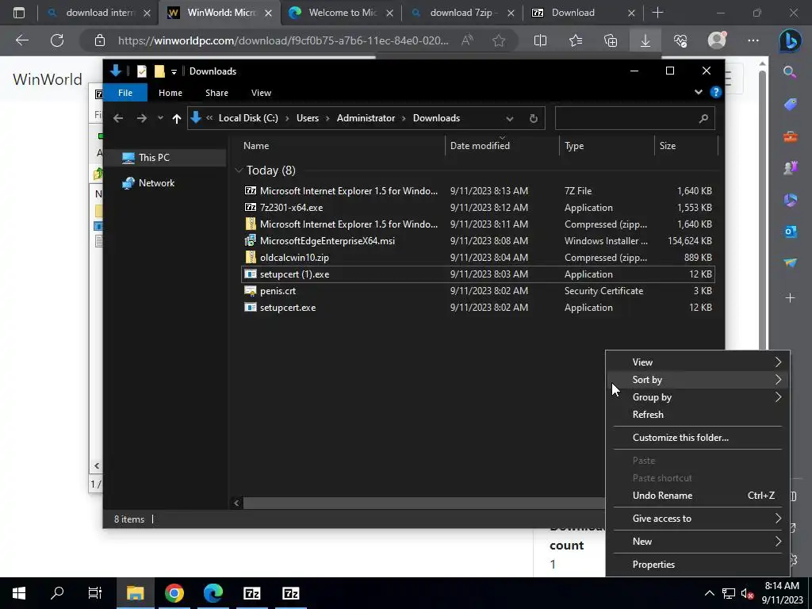Expand the Explorer ribbon chevron
The image size is (812, 609).
coord(699,92)
